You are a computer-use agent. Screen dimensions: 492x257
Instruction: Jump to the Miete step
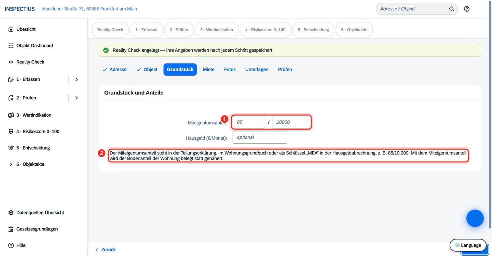point(209,70)
